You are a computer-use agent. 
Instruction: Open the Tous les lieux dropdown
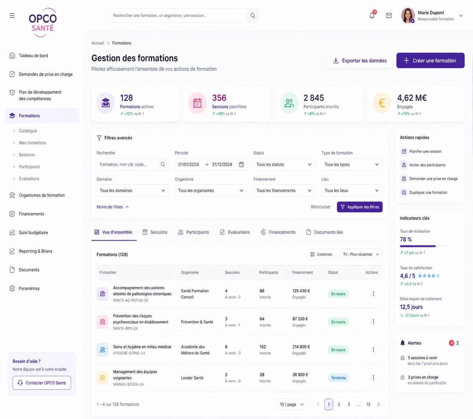click(x=352, y=191)
